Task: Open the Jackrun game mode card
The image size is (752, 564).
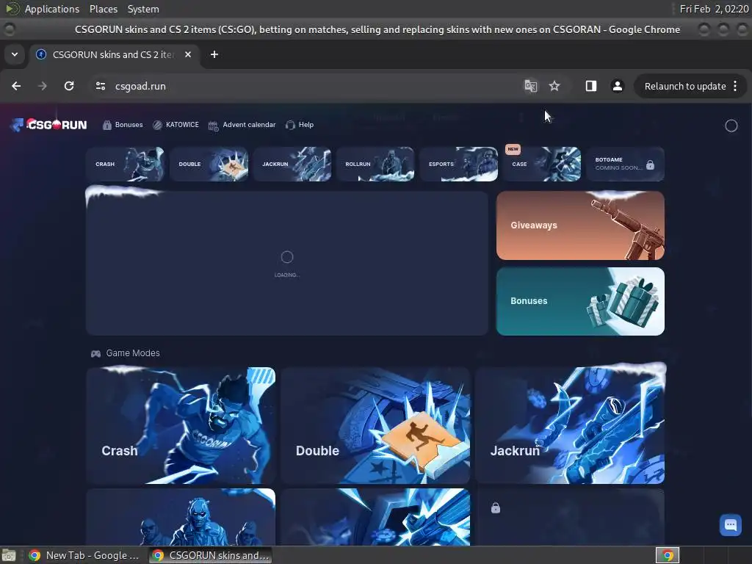Action: [570, 425]
